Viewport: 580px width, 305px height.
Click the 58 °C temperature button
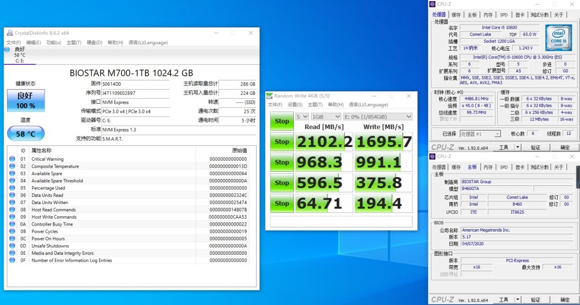[26, 133]
